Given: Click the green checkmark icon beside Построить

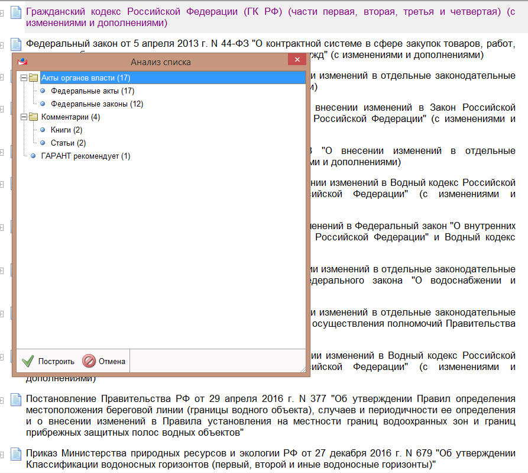Looking at the screenshot, I should (x=28, y=361).
